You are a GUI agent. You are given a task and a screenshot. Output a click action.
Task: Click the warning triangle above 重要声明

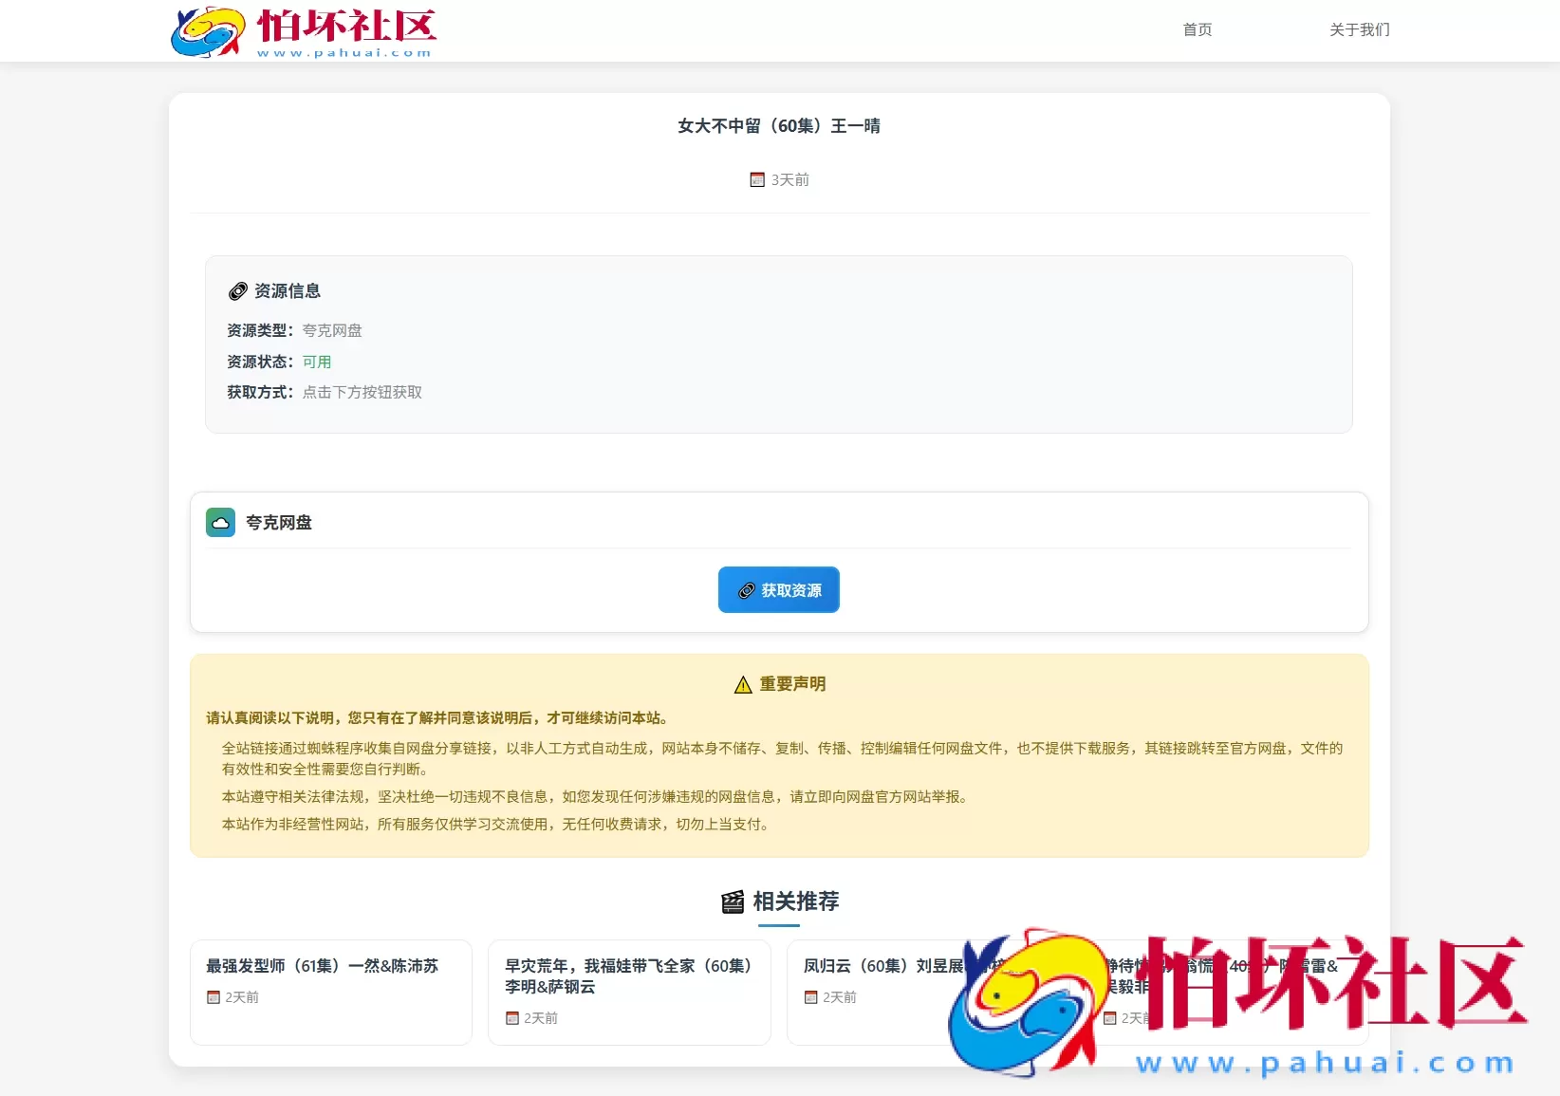(x=742, y=683)
